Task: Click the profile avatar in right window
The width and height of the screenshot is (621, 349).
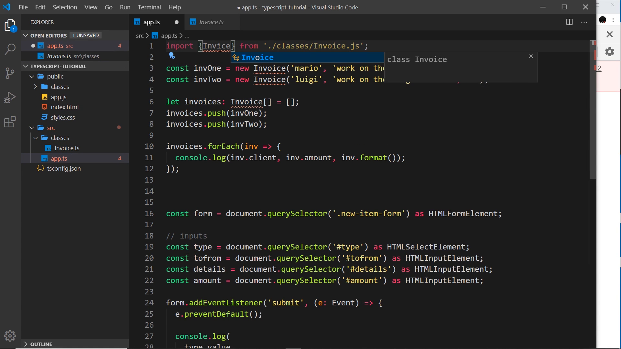Action: click(x=603, y=20)
